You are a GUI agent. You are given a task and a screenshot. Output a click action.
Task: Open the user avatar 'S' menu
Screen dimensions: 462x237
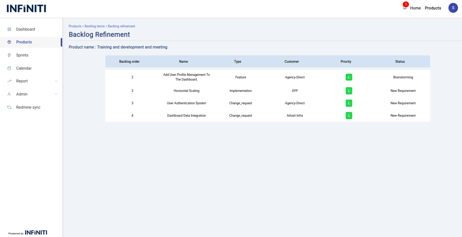[x=453, y=8]
